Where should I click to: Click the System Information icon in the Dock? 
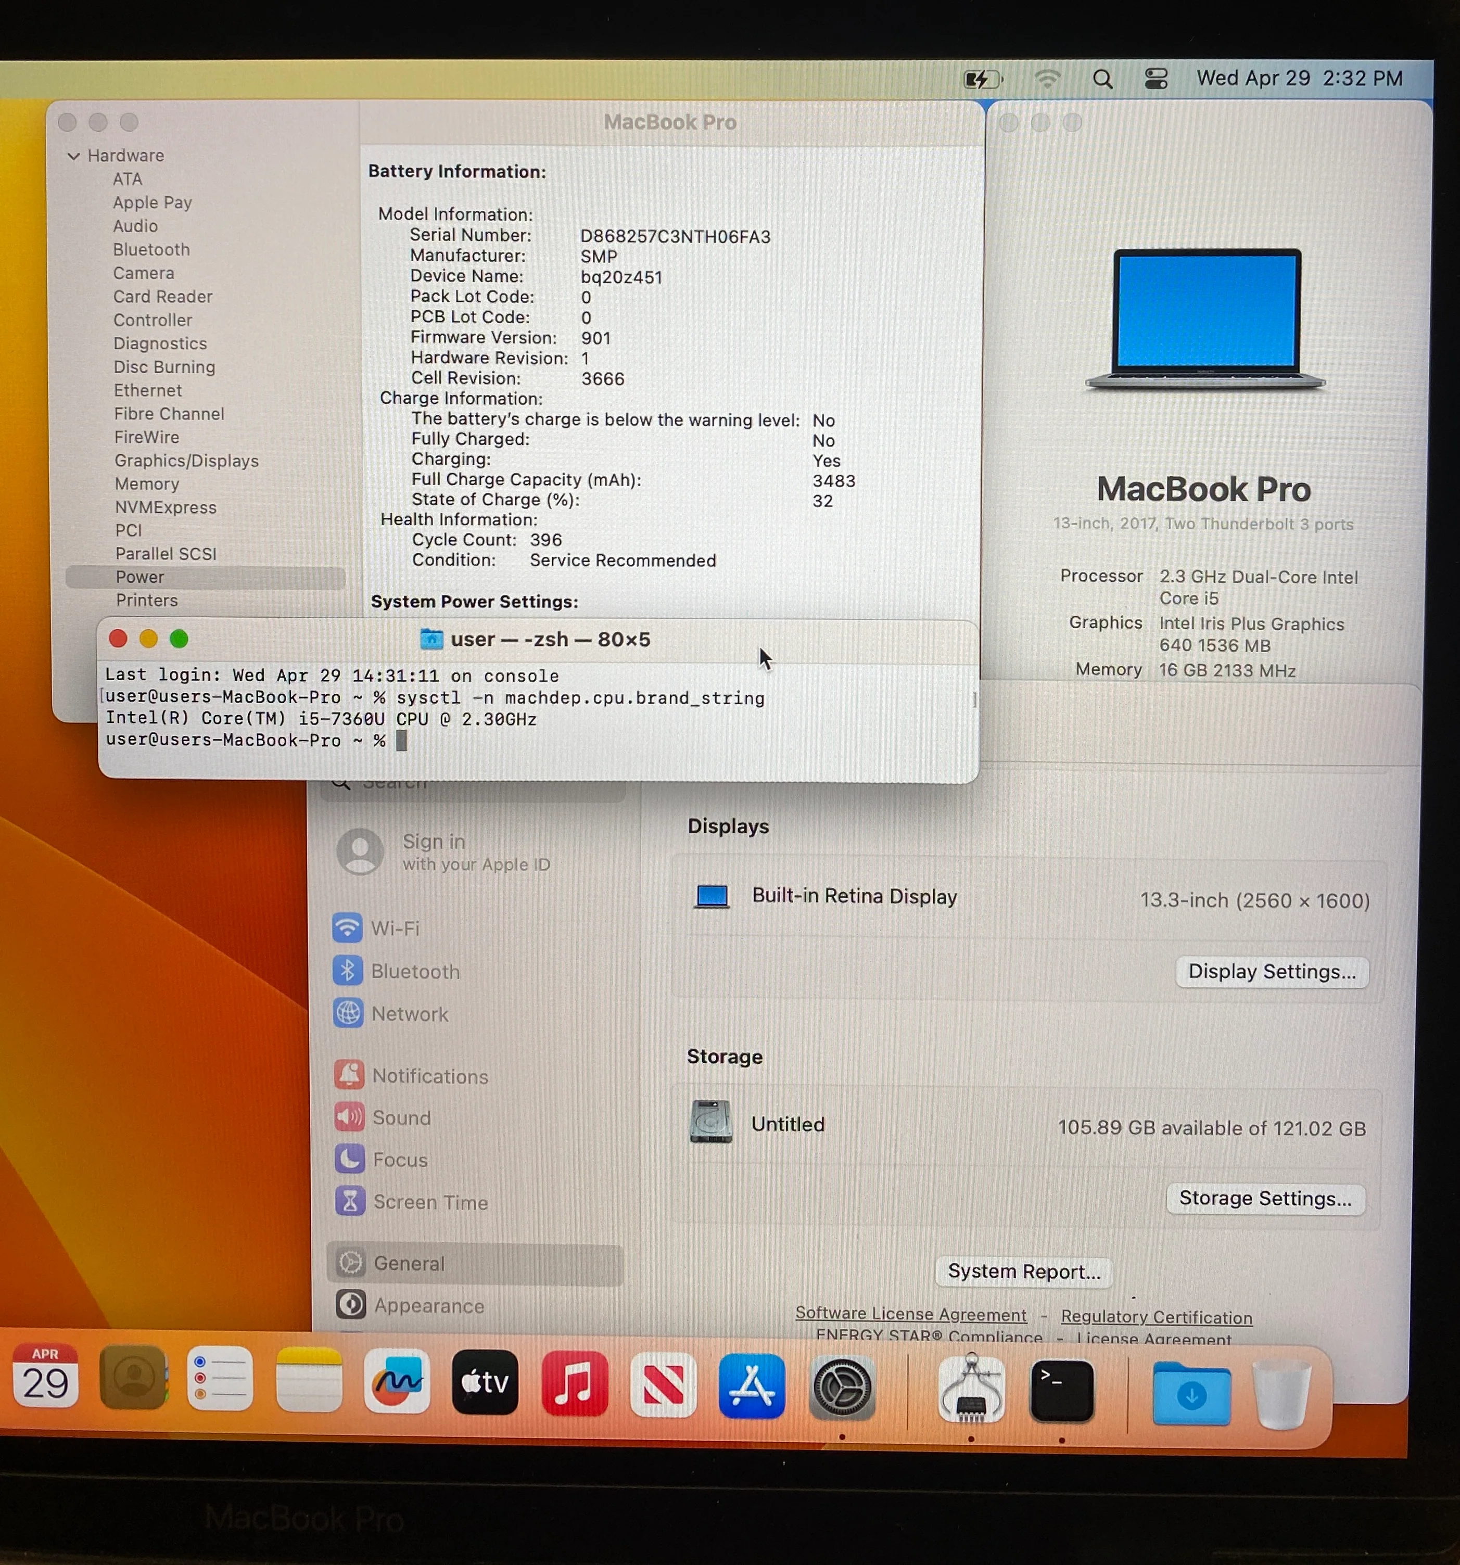[972, 1388]
